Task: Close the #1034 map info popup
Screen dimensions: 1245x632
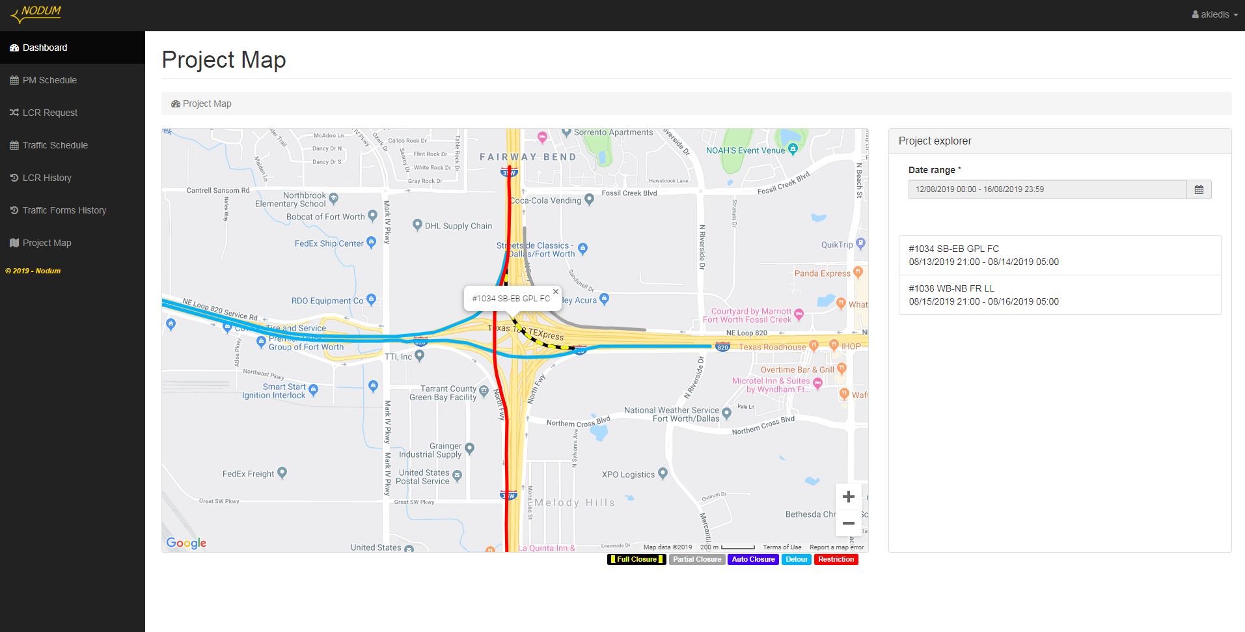Action: tap(555, 292)
